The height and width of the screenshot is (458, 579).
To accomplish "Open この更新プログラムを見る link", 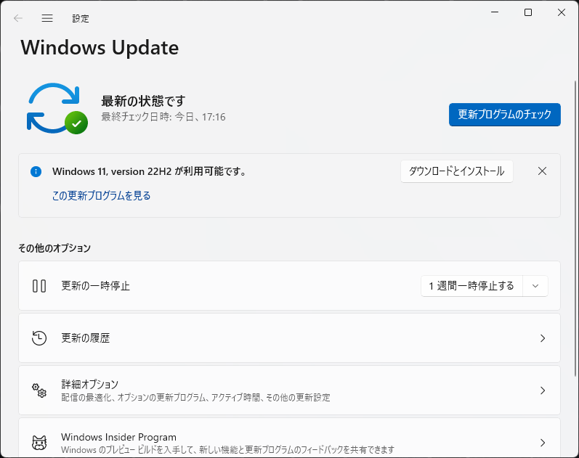I will pyautogui.click(x=101, y=195).
